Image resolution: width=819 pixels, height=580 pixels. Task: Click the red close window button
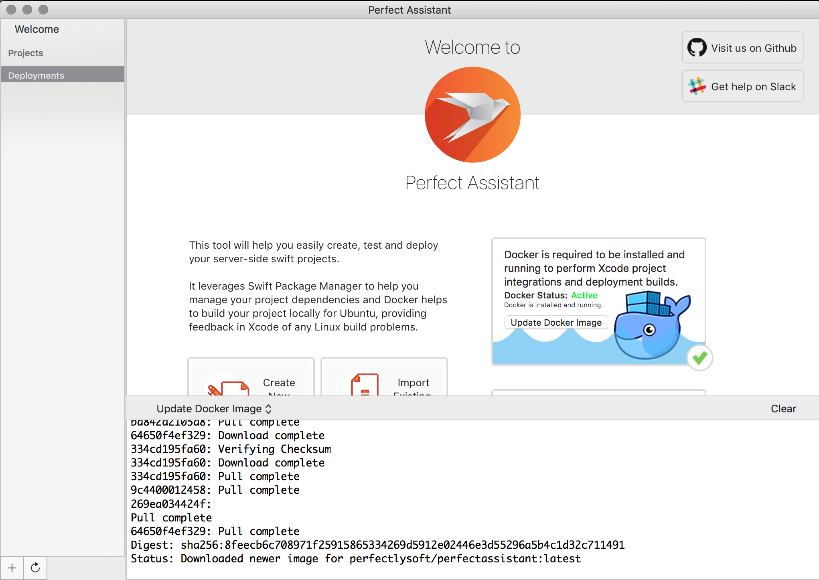pyautogui.click(x=11, y=10)
